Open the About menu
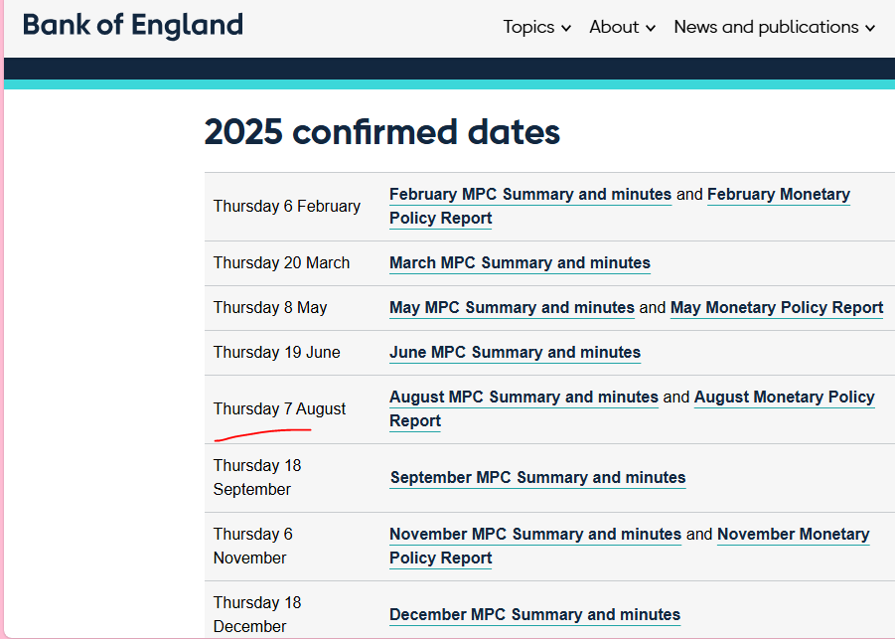The image size is (895, 639). (x=614, y=27)
